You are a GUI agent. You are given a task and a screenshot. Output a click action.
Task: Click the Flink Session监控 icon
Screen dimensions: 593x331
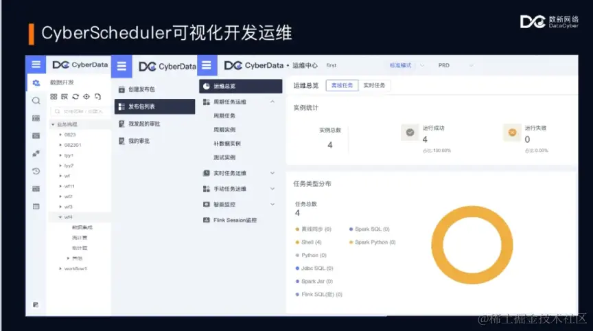coord(206,220)
